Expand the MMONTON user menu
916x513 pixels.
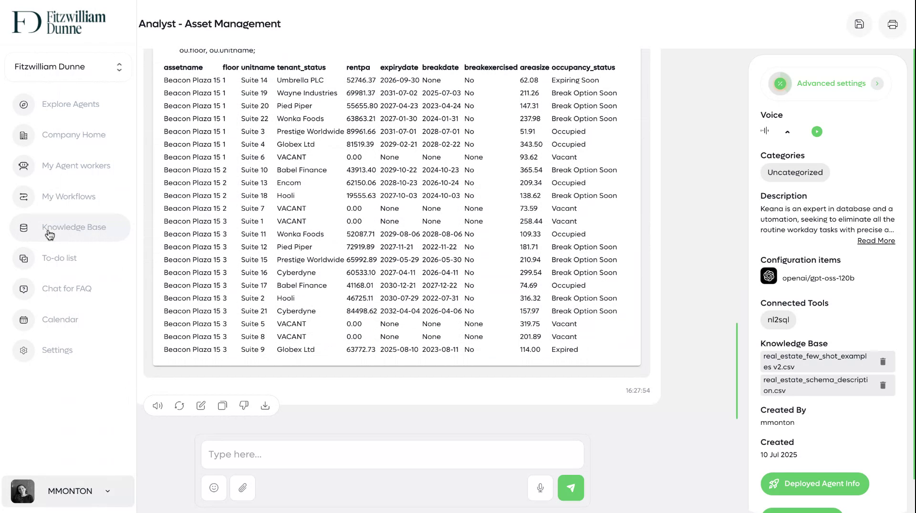(108, 491)
